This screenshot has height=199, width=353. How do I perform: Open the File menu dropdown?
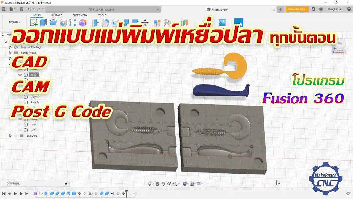point(12,9)
